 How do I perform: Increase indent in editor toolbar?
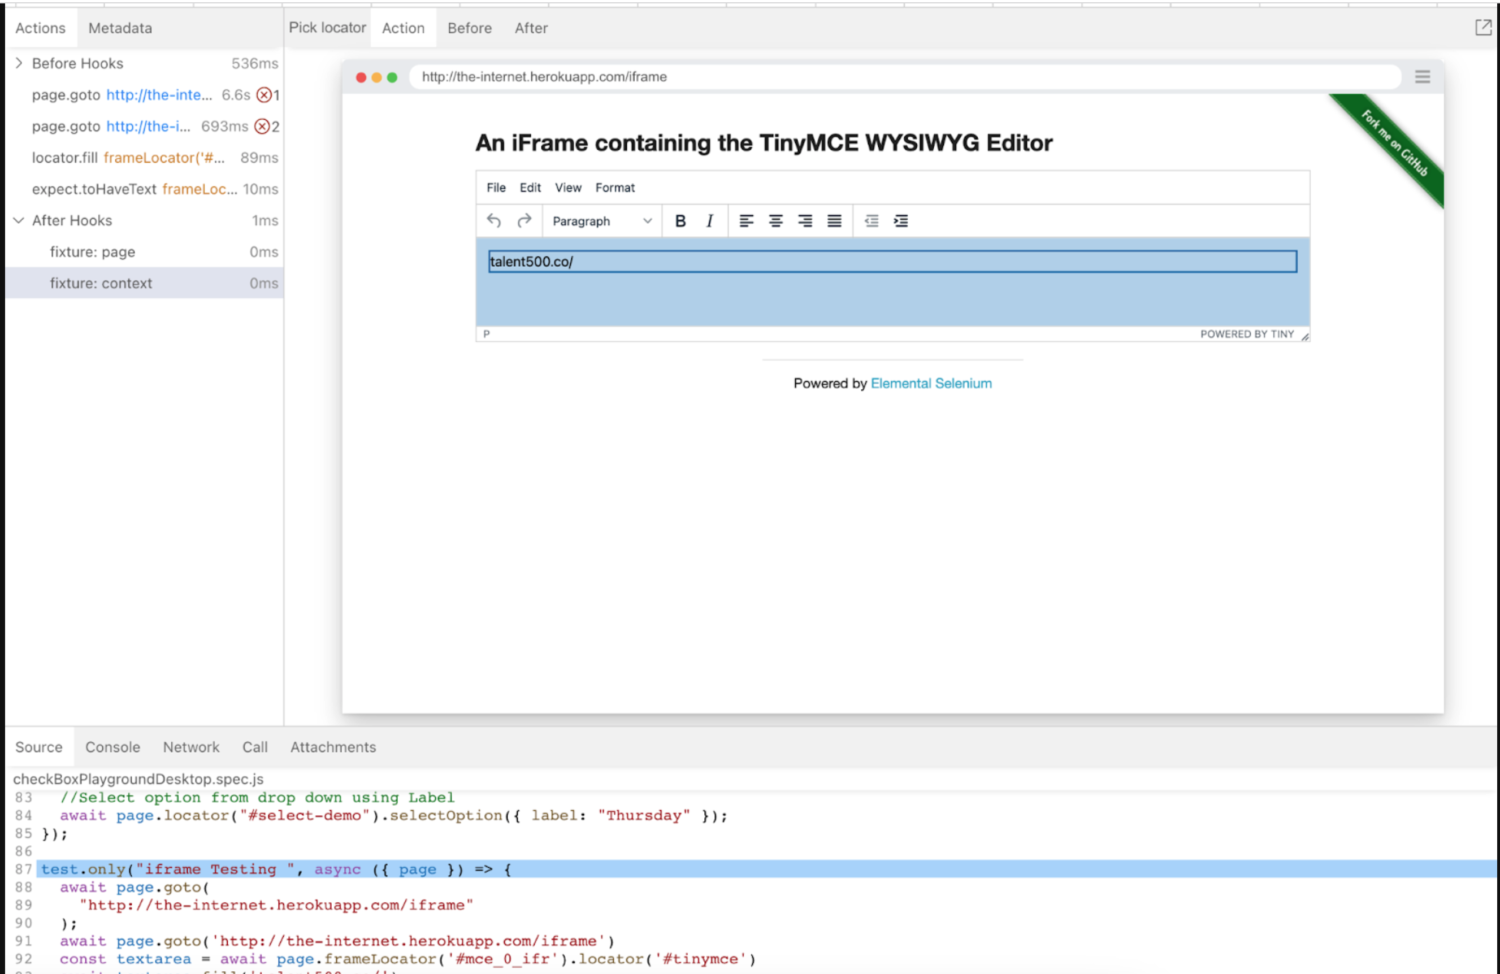[901, 221]
